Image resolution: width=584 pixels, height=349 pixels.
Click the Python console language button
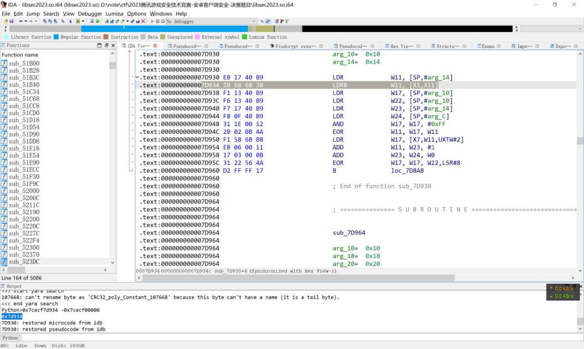click(10, 337)
